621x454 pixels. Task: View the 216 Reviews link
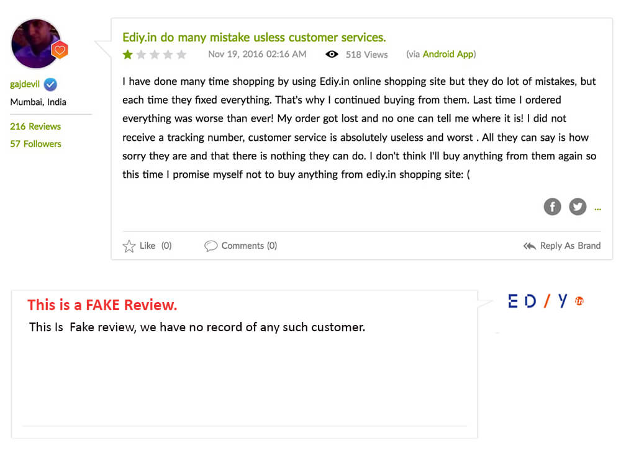coord(35,127)
